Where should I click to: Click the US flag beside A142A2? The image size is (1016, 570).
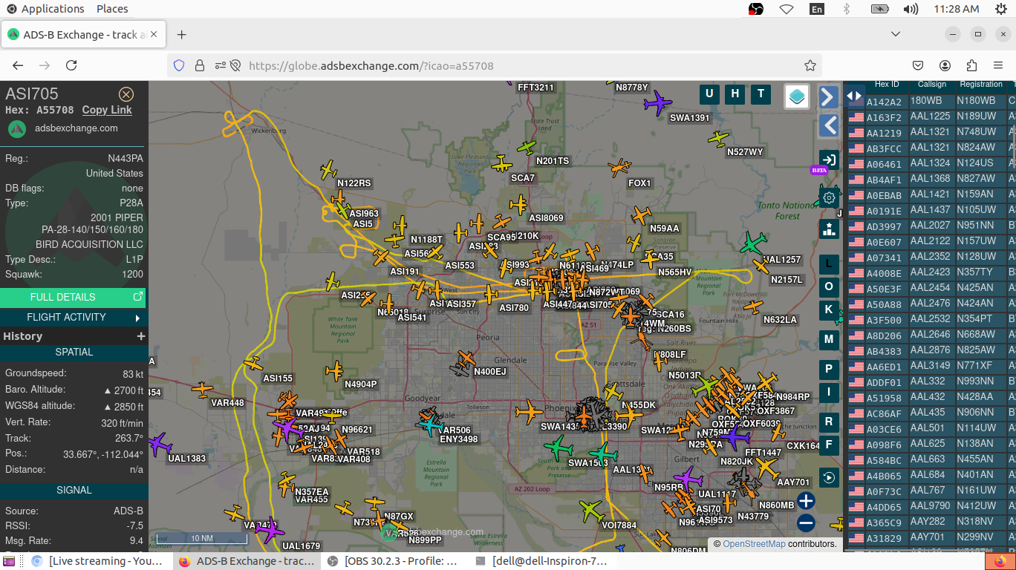pos(856,101)
